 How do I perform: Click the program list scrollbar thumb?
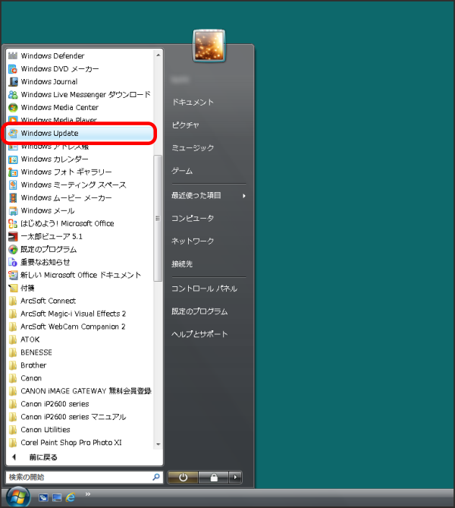click(x=158, y=219)
